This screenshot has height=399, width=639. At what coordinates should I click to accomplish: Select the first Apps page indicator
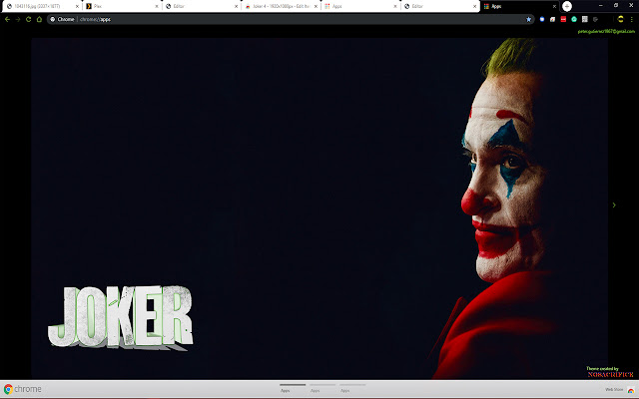point(293,388)
